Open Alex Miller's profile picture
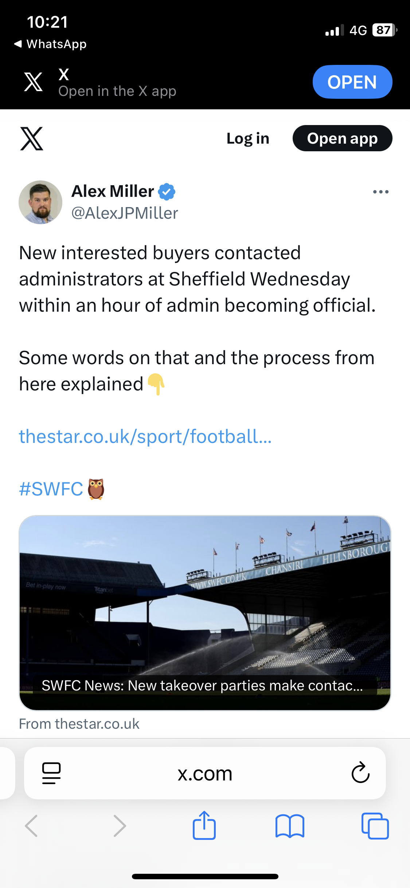 pyautogui.click(x=40, y=202)
